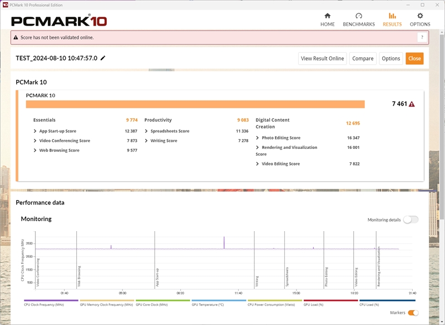Click the tallest CPU frequency spike in chart

point(224,243)
